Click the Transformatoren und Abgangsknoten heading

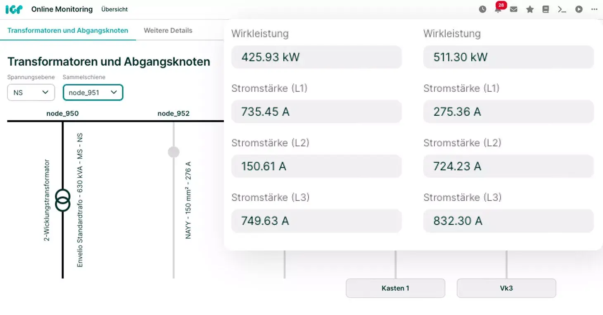[x=109, y=62]
